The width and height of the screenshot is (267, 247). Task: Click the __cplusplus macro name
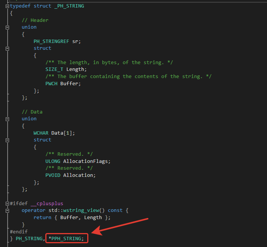47,204
